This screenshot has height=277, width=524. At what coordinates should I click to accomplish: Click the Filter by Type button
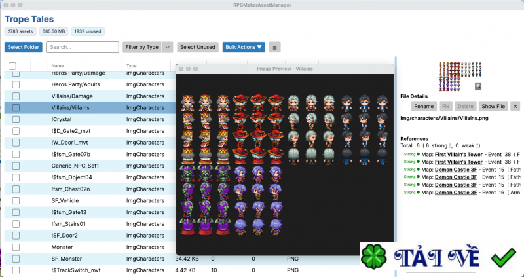142,47
